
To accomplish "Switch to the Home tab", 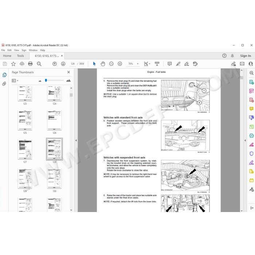I will coord(7,56).
